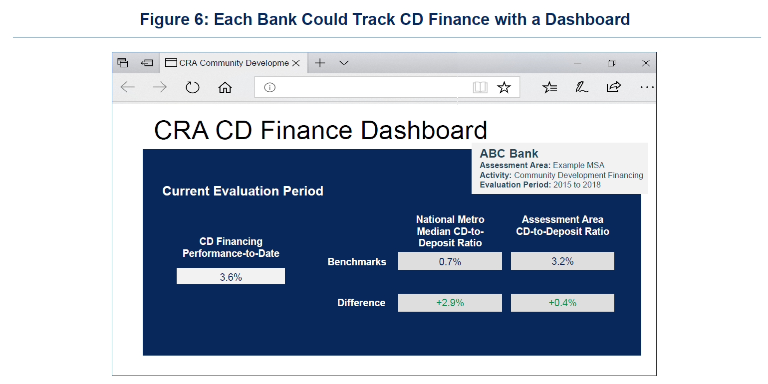This screenshot has width=768, height=384.
Task: Open the Settings and more menu
Action: tap(647, 87)
